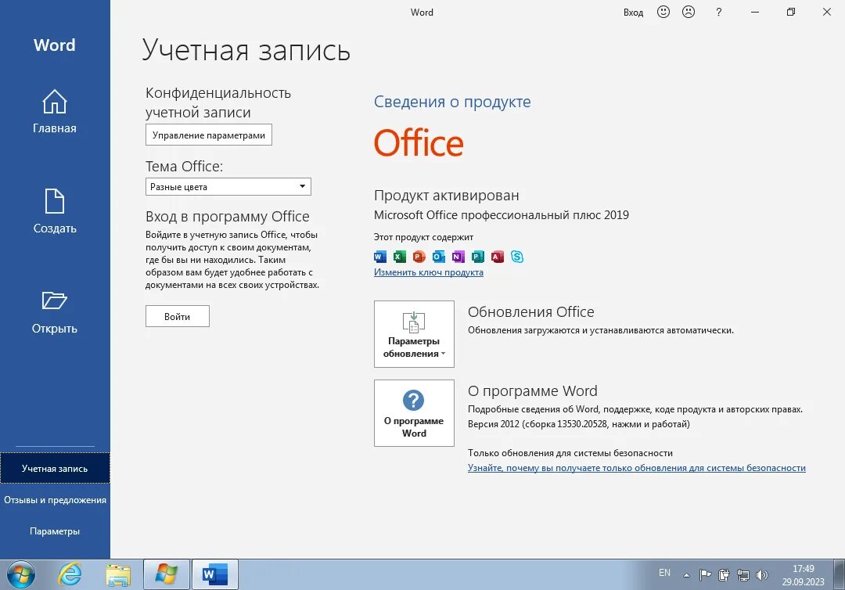The width and height of the screenshot is (845, 590).
Task: Open Отзывы и предложения page
Action: coord(55,499)
